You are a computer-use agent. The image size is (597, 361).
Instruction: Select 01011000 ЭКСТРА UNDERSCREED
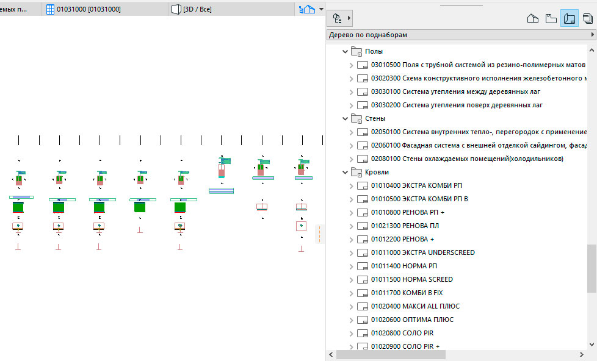(x=423, y=252)
